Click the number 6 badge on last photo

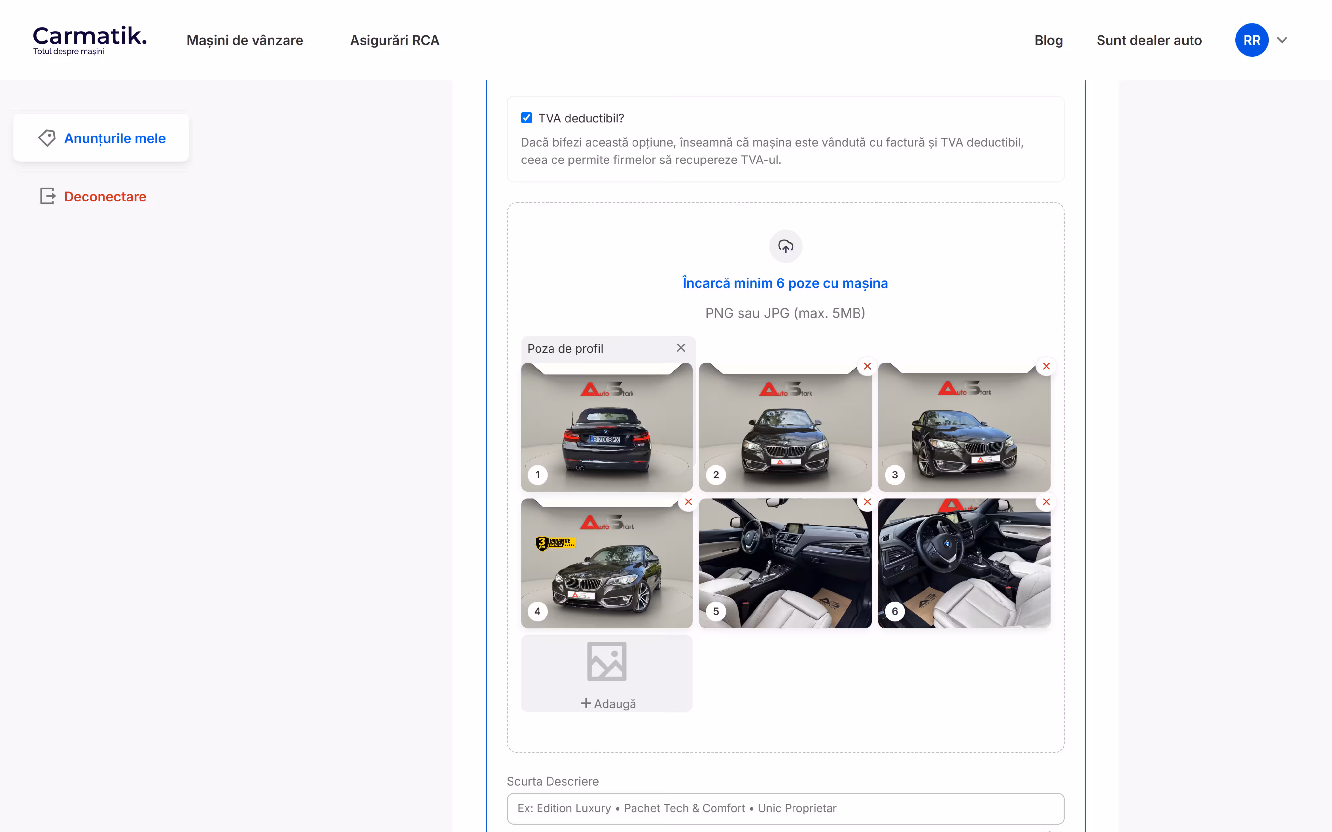pyautogui.click(x=895, y=611)
